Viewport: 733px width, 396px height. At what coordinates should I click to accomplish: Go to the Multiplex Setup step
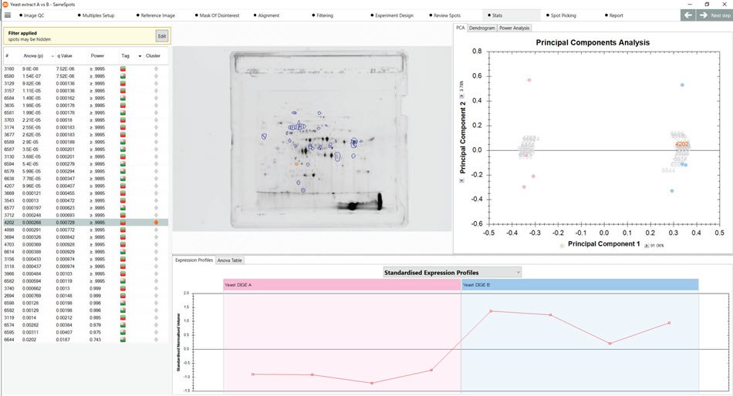(96, 15)
